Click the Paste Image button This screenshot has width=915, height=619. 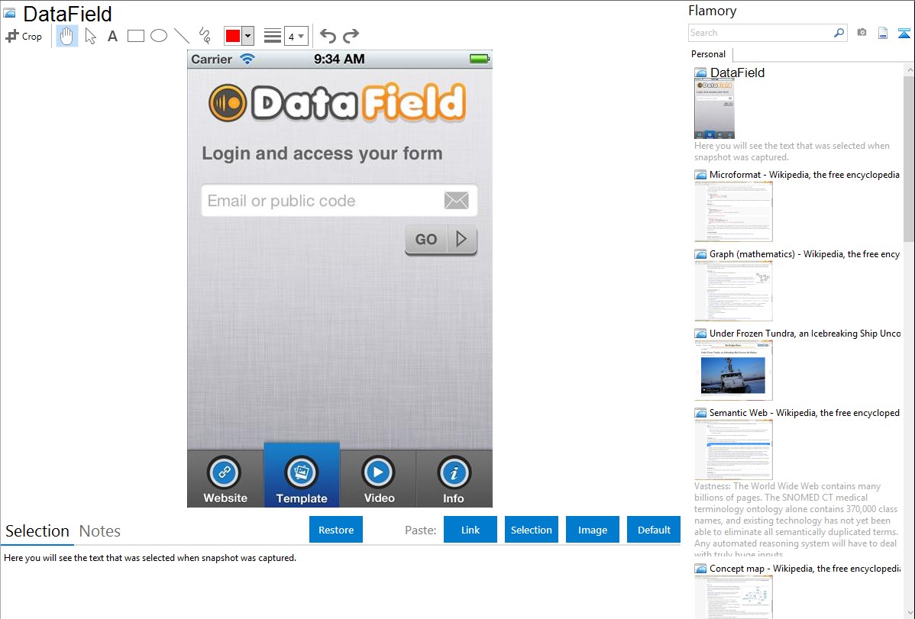click(x=593, y=530)
